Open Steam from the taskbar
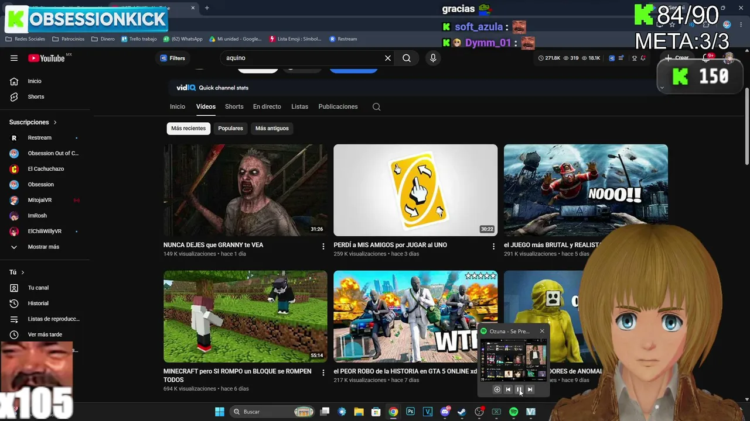 point(462,412)
